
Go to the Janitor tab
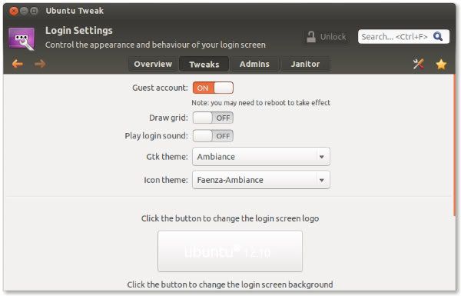[x=305, y=64]
